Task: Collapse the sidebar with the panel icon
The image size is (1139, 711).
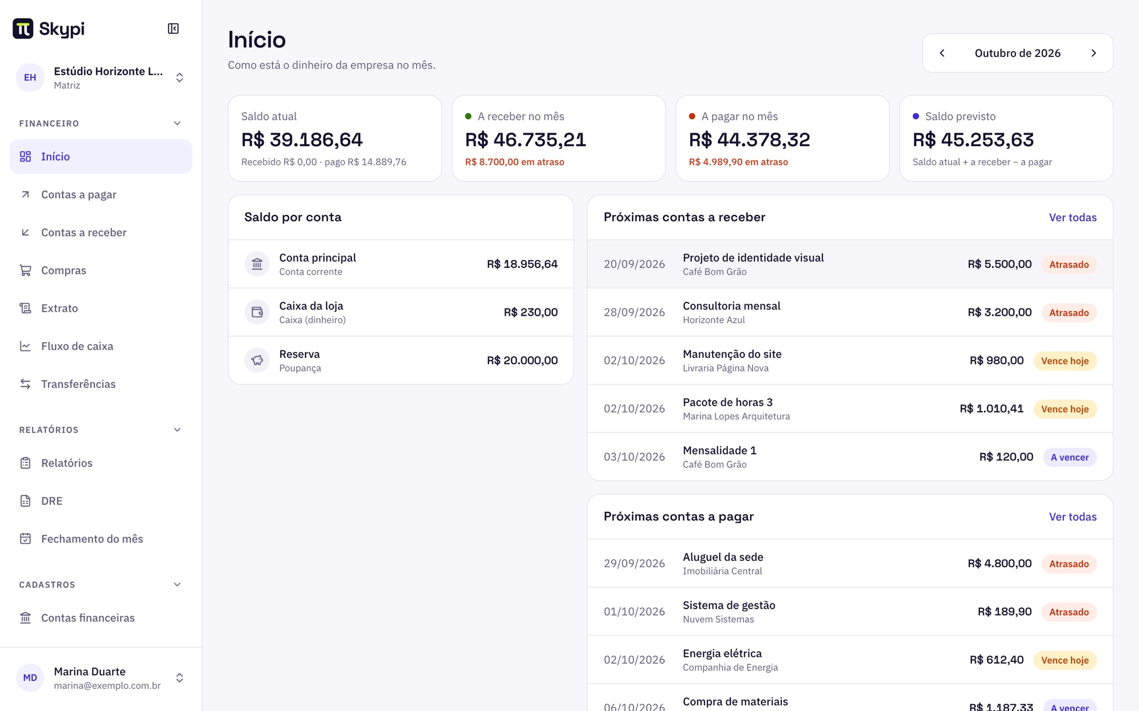Action: (173, 28)
